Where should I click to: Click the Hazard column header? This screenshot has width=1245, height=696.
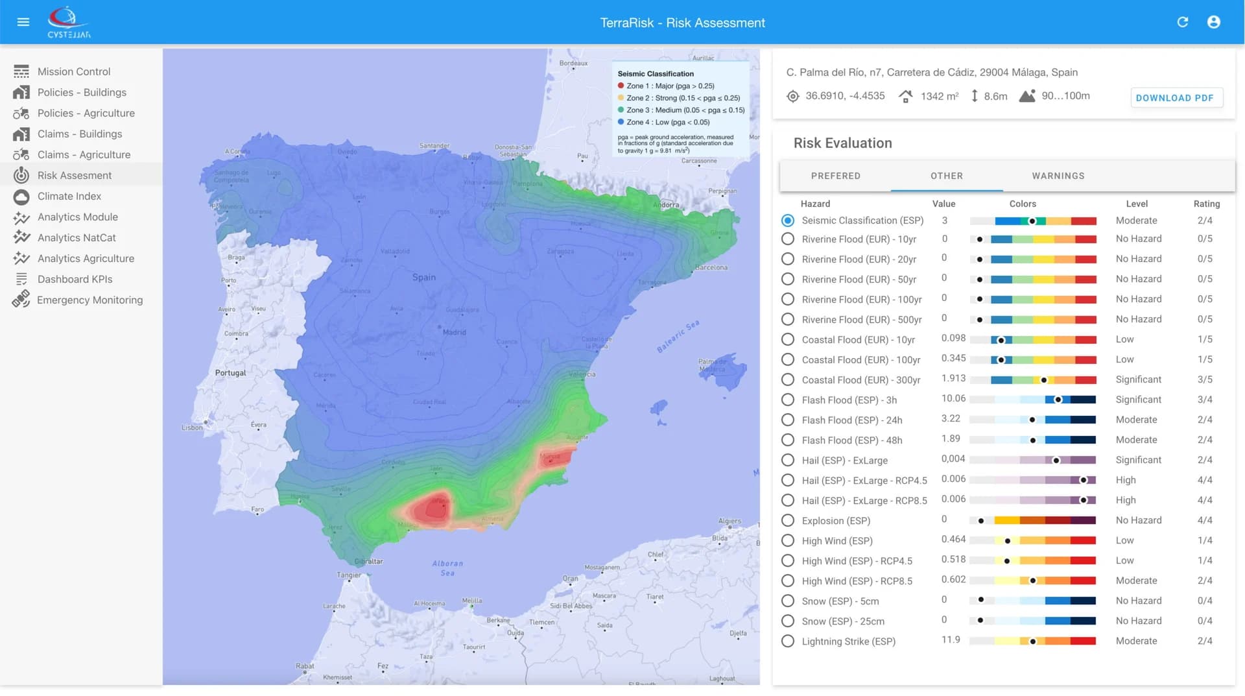815,204
